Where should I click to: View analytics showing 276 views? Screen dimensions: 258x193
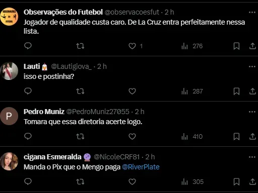(192, 46)
